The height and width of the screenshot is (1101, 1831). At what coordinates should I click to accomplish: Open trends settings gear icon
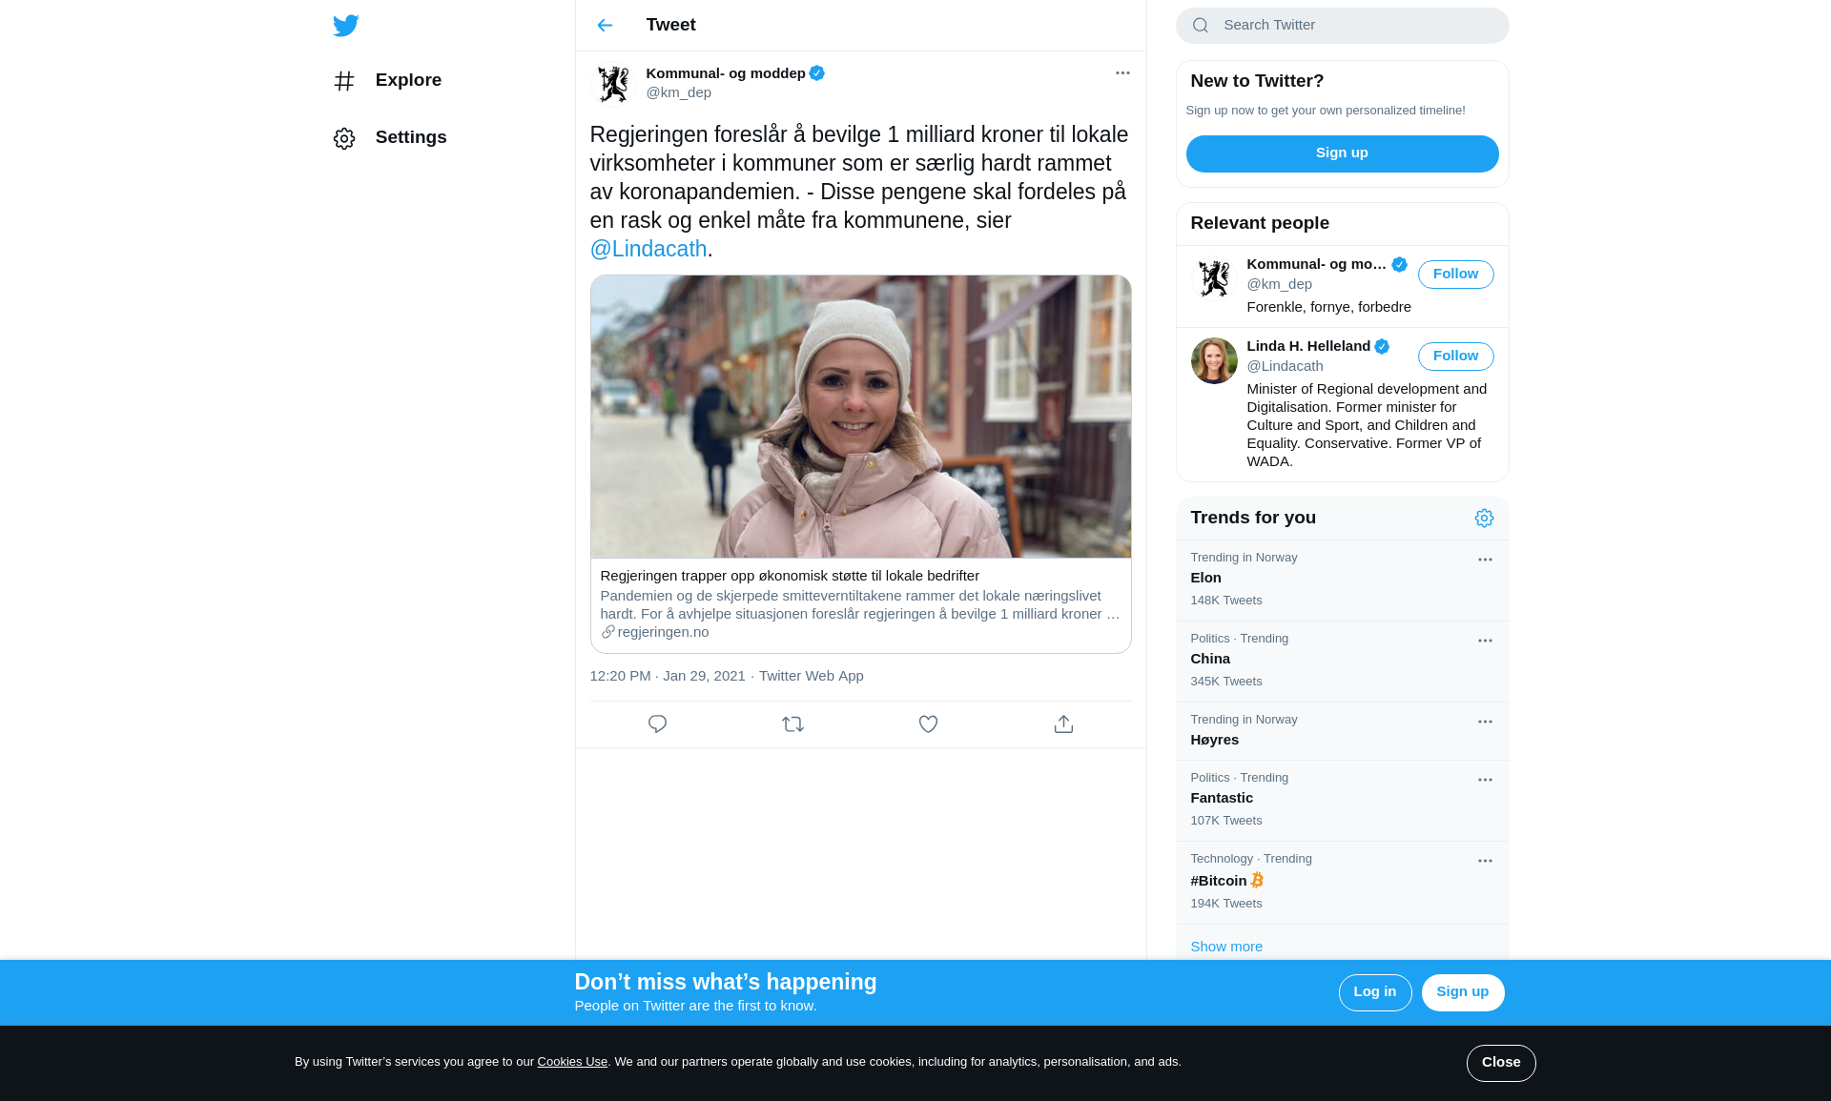pos(1484,519)
